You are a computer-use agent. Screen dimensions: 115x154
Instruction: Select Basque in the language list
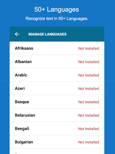(x=57, y=102)
